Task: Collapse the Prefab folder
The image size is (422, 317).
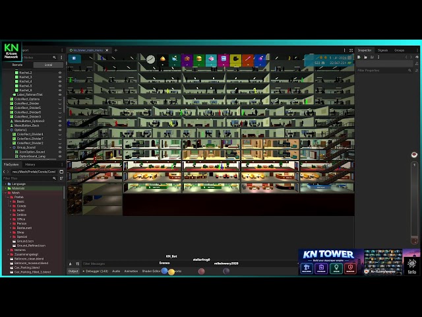Action: tap(8, 197)
